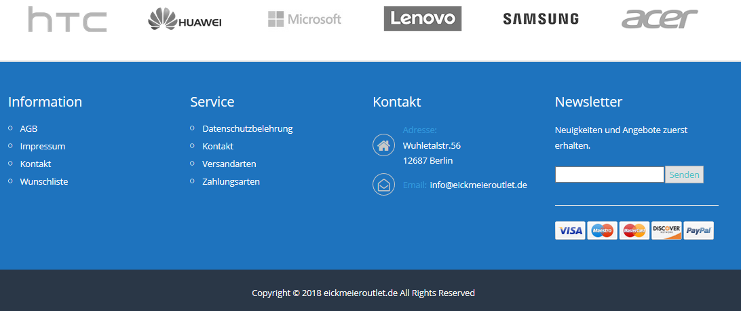The image size is (741, 311).
Task: Click the HTC brand logo
Action: (67, 20)
